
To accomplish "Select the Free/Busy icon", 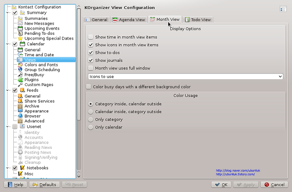I will [x=20, y=75].
